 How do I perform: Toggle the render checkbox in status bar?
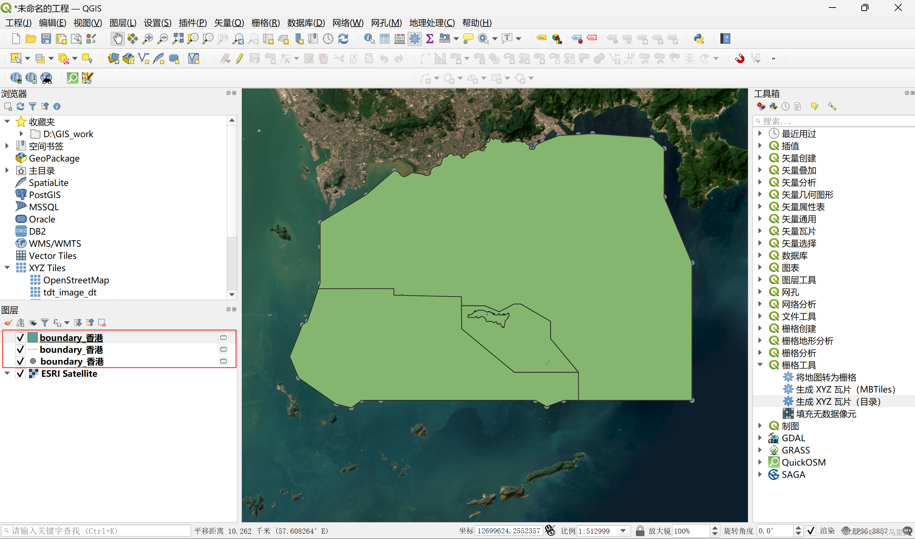pos(811,531)
